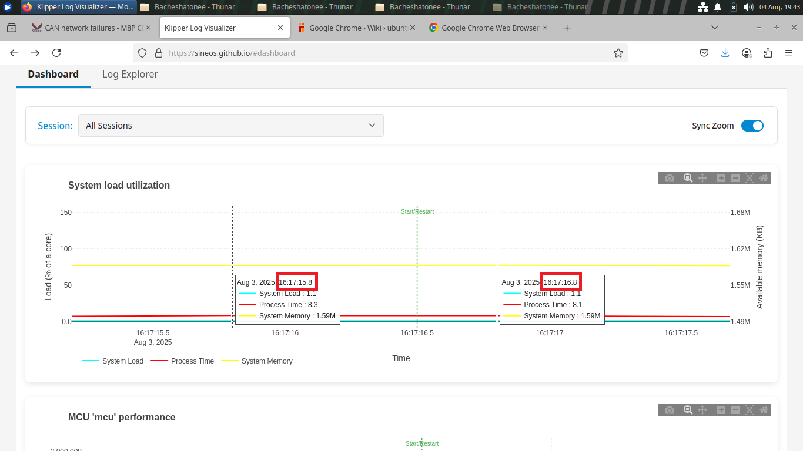Open the clock showing 04 Aug, 19:43
Viewport: 803px width, 451px height.
pyautogui.click(x=779, y=7)
